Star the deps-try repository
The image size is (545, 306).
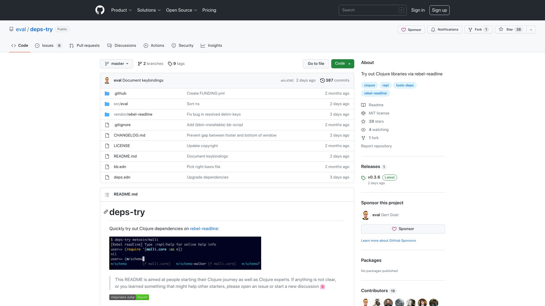point(511,29)
